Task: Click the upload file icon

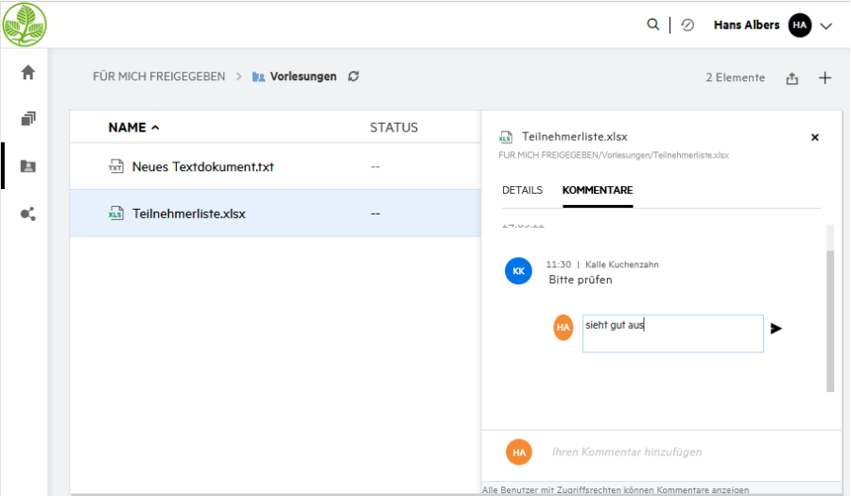Action: pos(792,78)
